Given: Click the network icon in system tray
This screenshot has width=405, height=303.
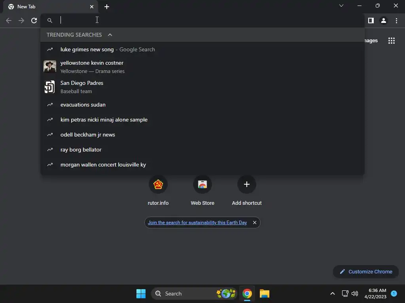Looking at the screenshot, I should (345, 294).
